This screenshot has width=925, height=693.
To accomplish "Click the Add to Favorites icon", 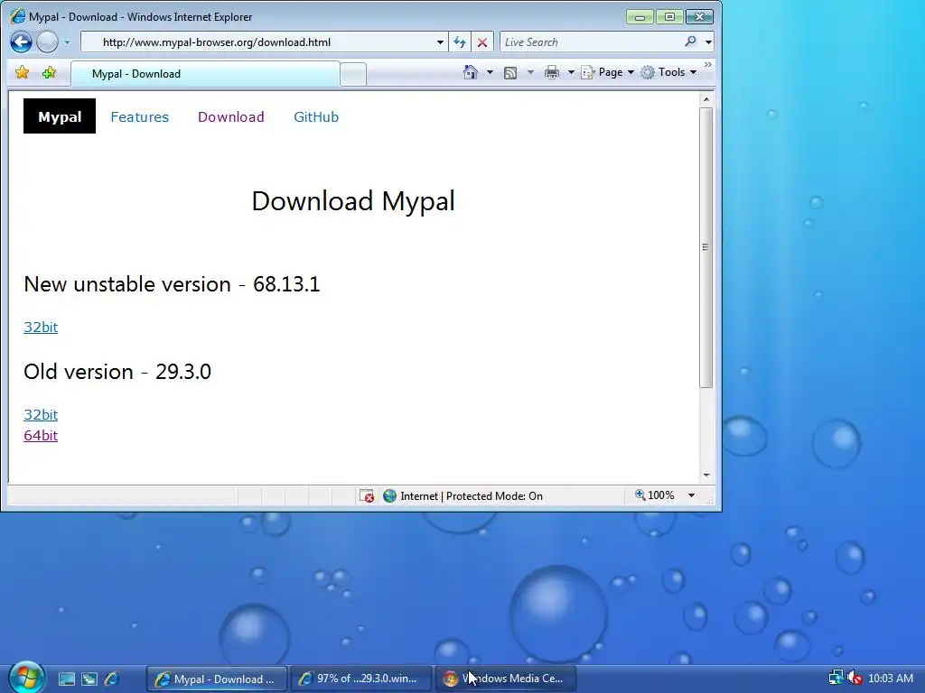I will pos(49,72).
